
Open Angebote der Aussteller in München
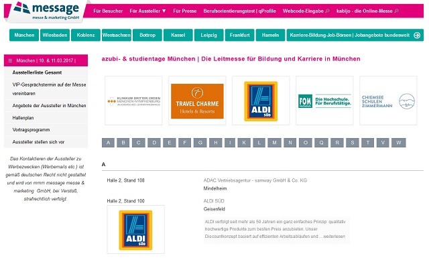click(46, 106)
